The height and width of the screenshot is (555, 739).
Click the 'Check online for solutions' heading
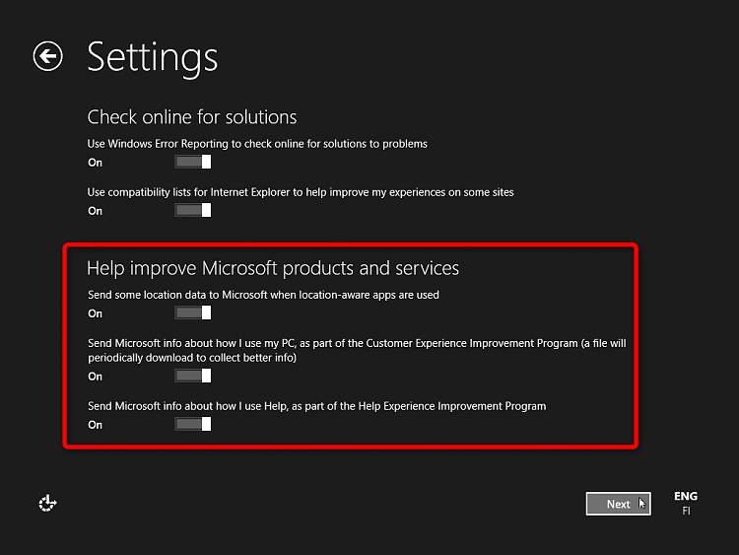pyautogui.click(x=192, y=117)
